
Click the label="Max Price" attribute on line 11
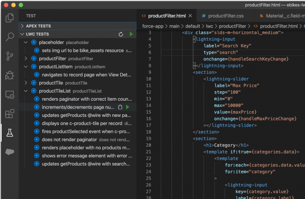click(237, 86)
